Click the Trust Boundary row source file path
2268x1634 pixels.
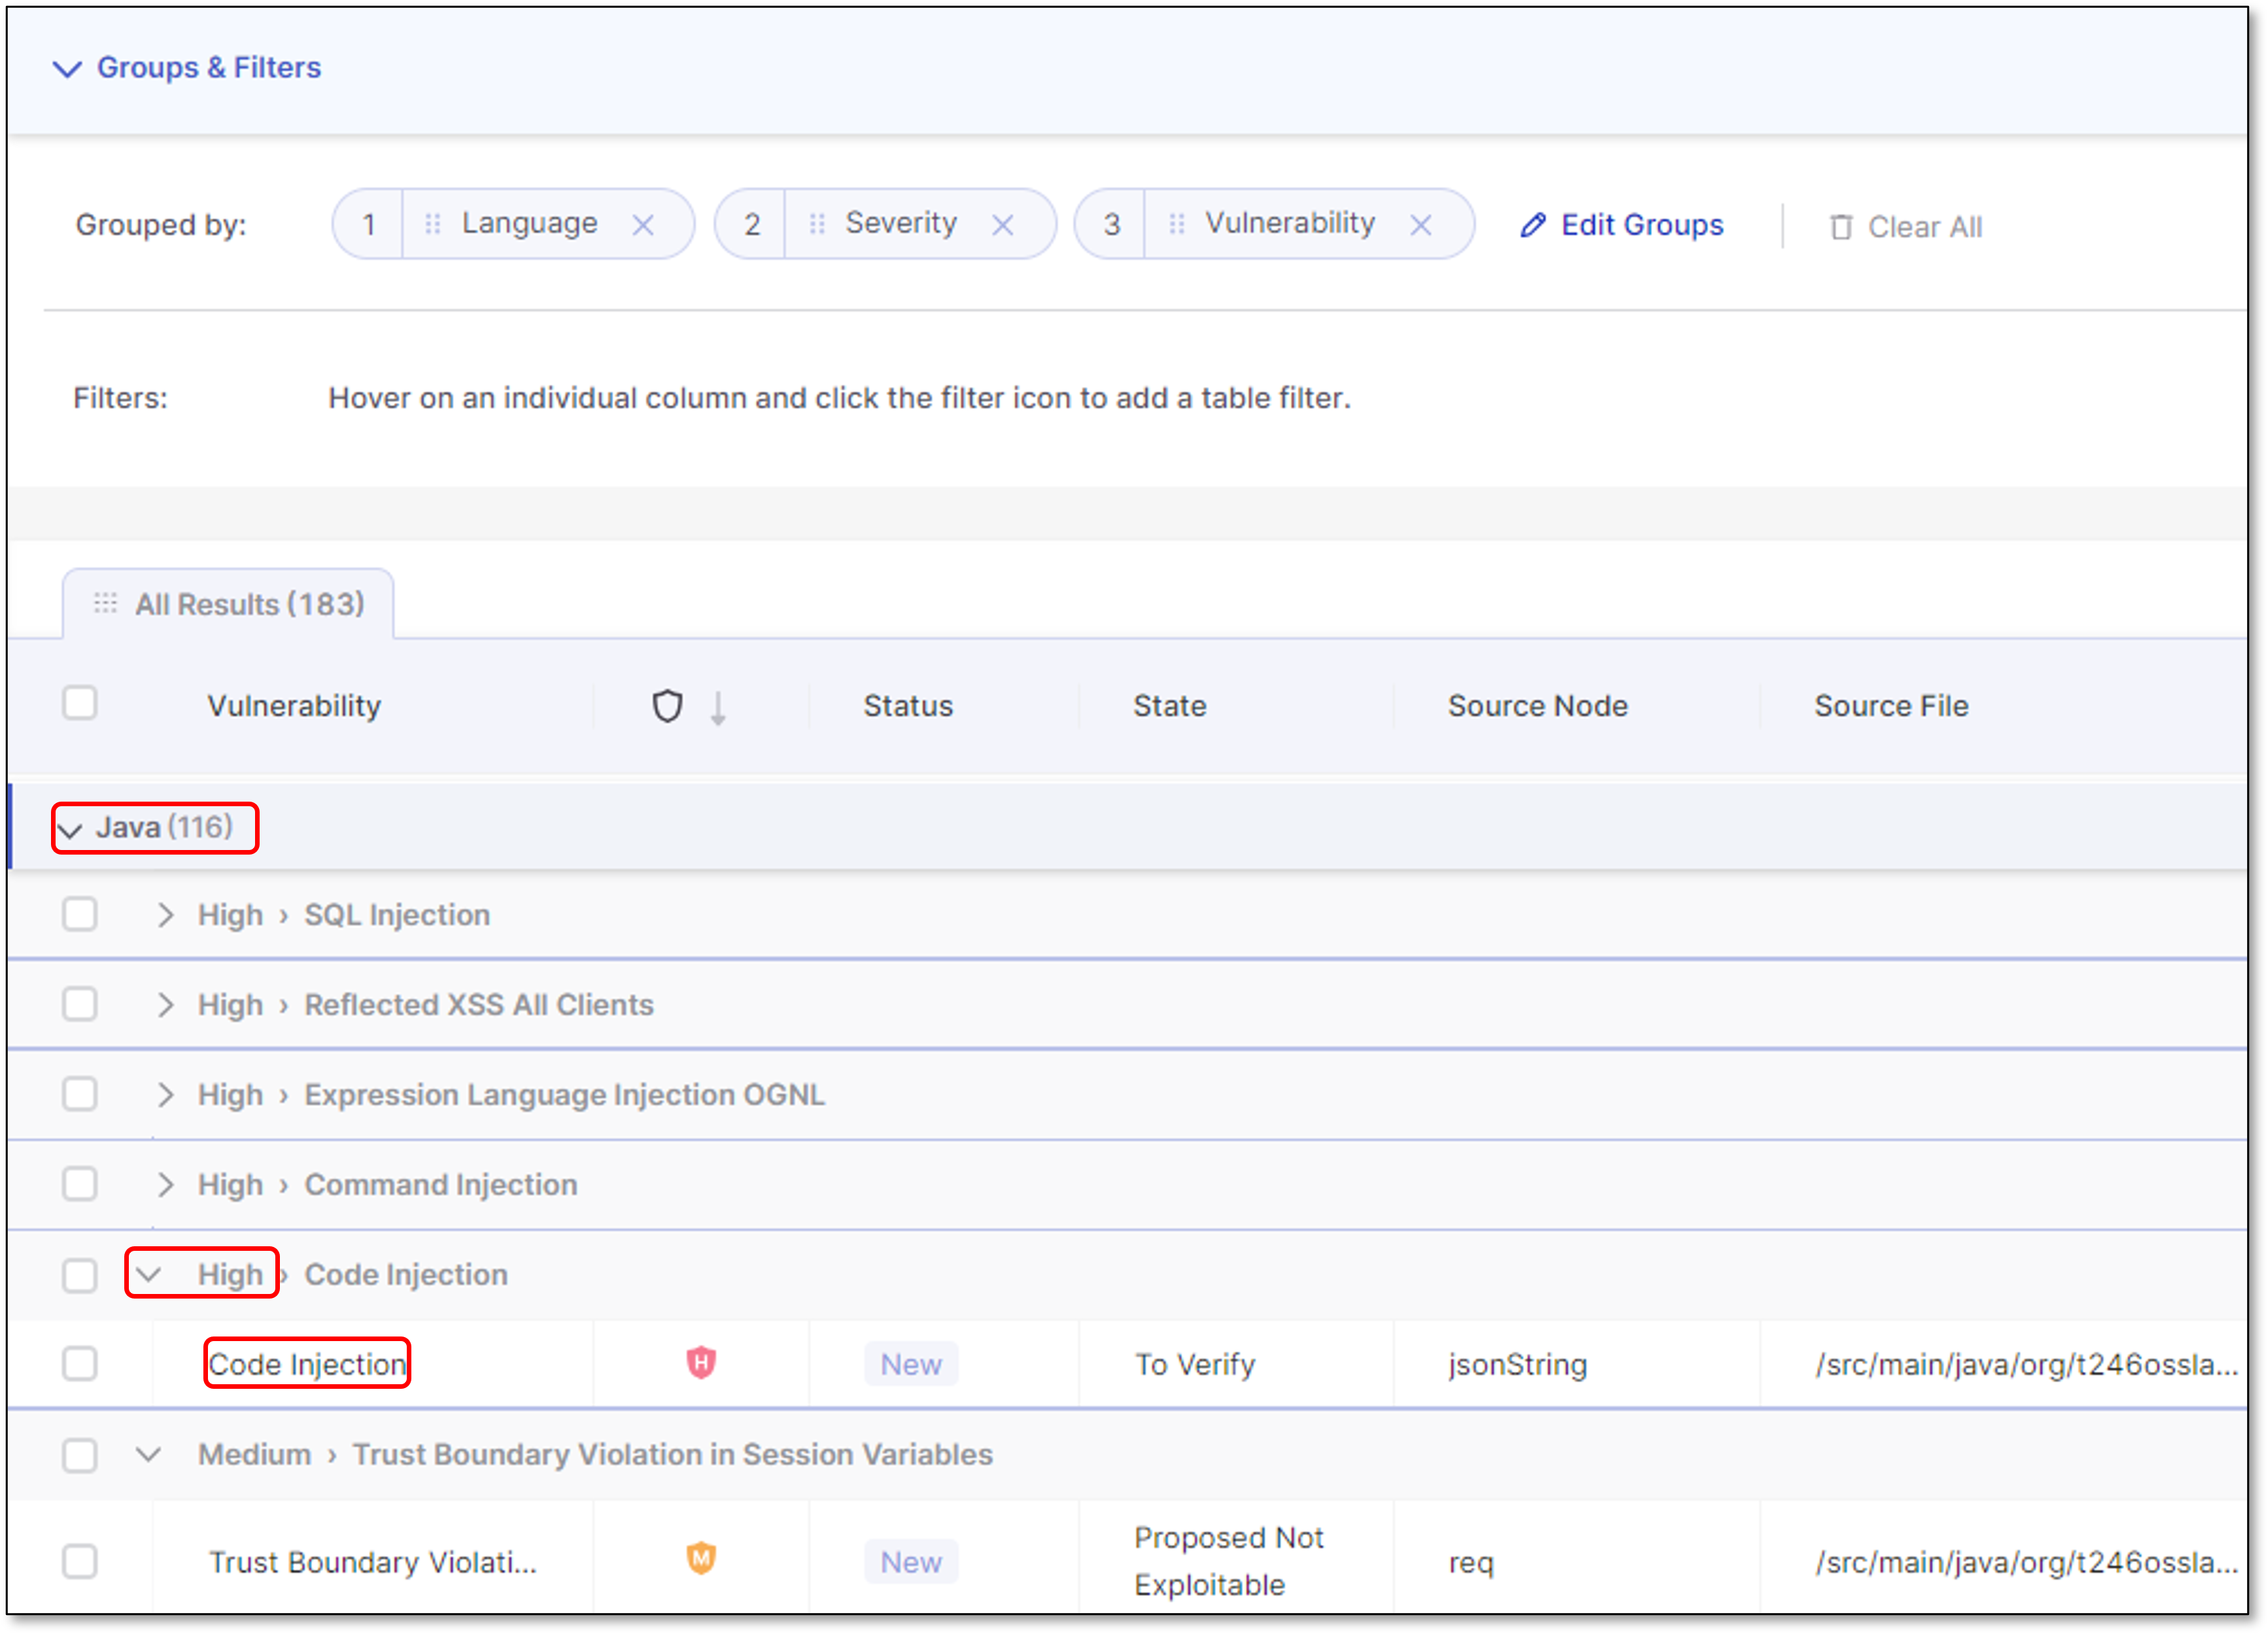2026,1562
